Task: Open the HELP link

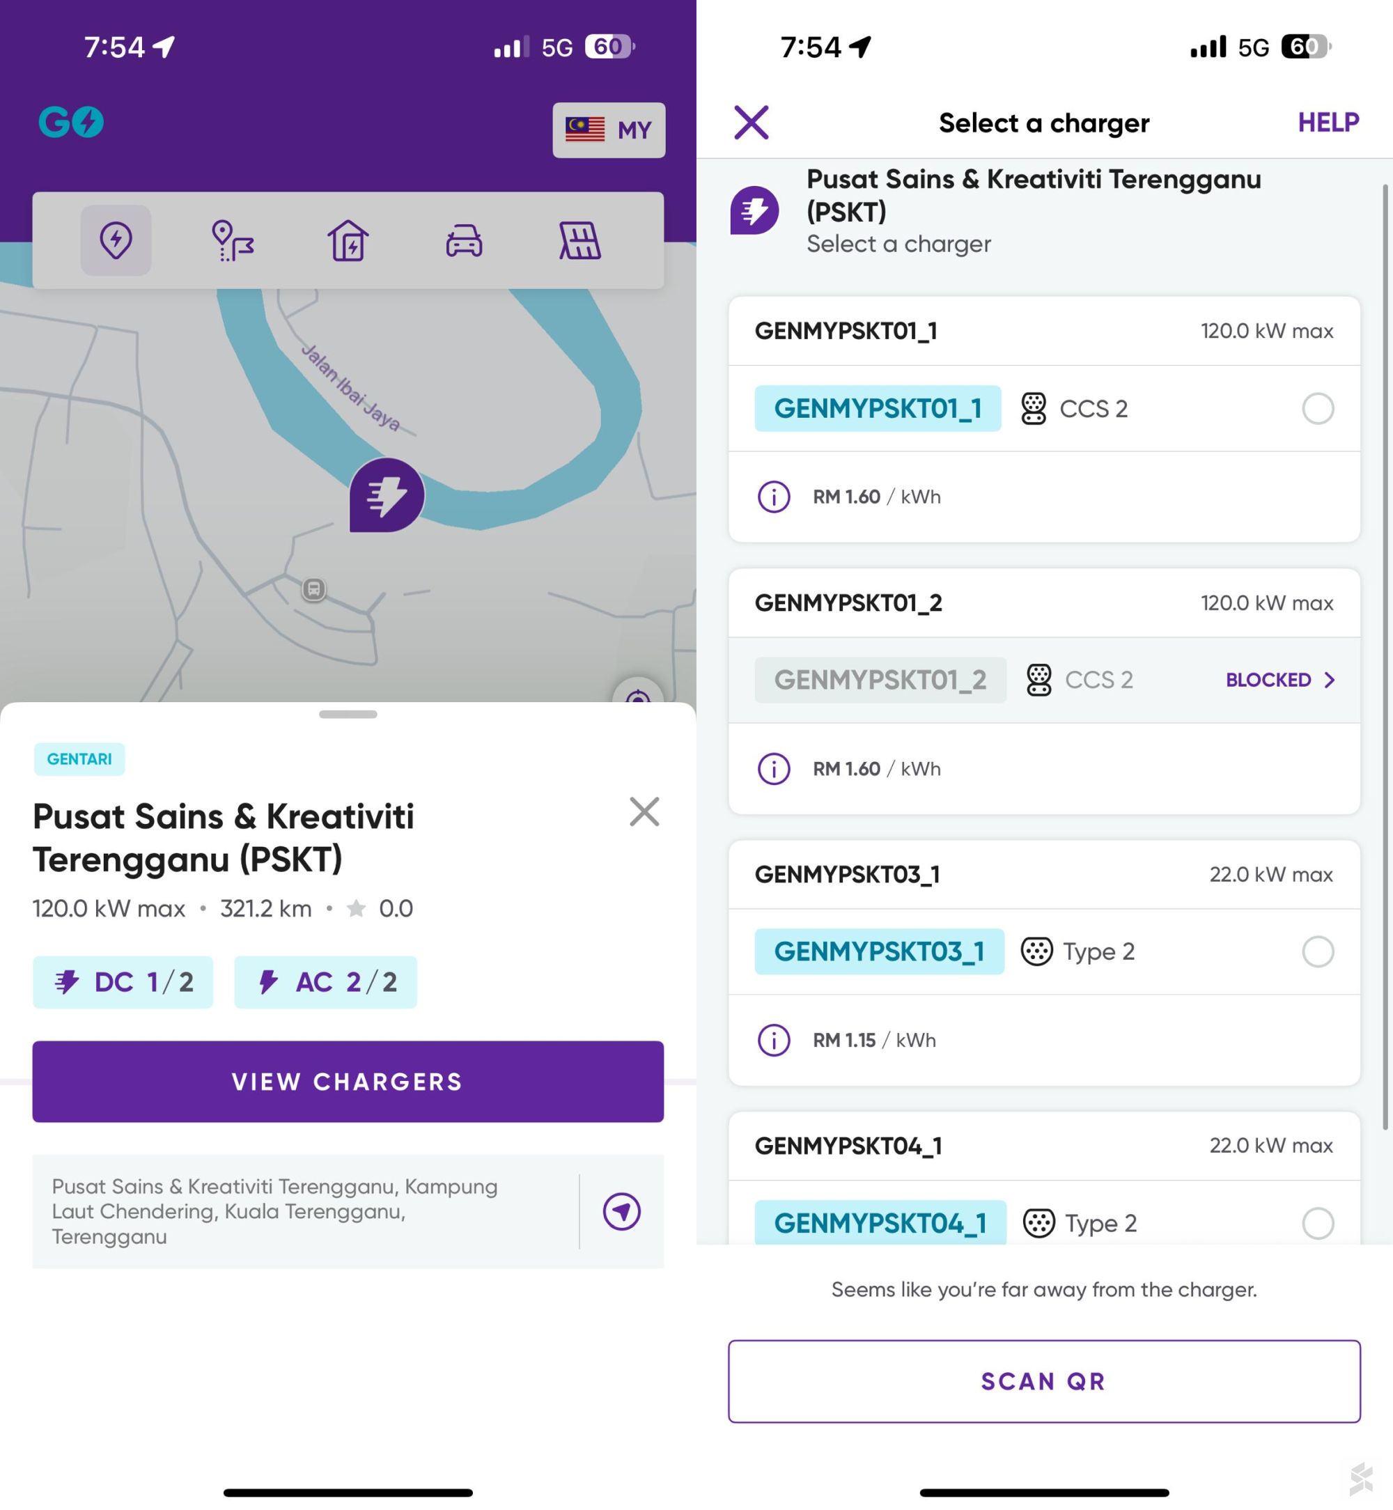Action: (x=1328, y=122)
